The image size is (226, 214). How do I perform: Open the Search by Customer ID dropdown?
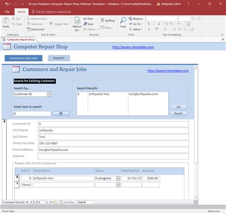[x=49, y=94]
